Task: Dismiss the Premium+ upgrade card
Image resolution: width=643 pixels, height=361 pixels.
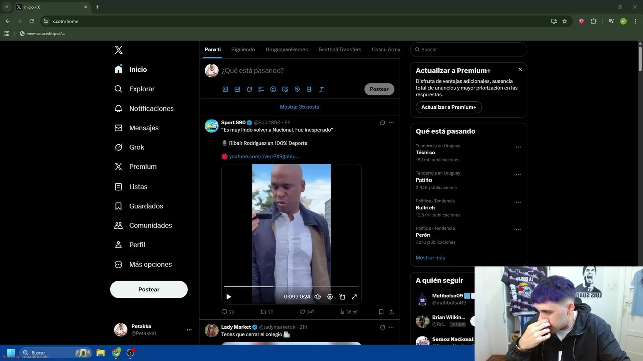Action: [520, 69]
